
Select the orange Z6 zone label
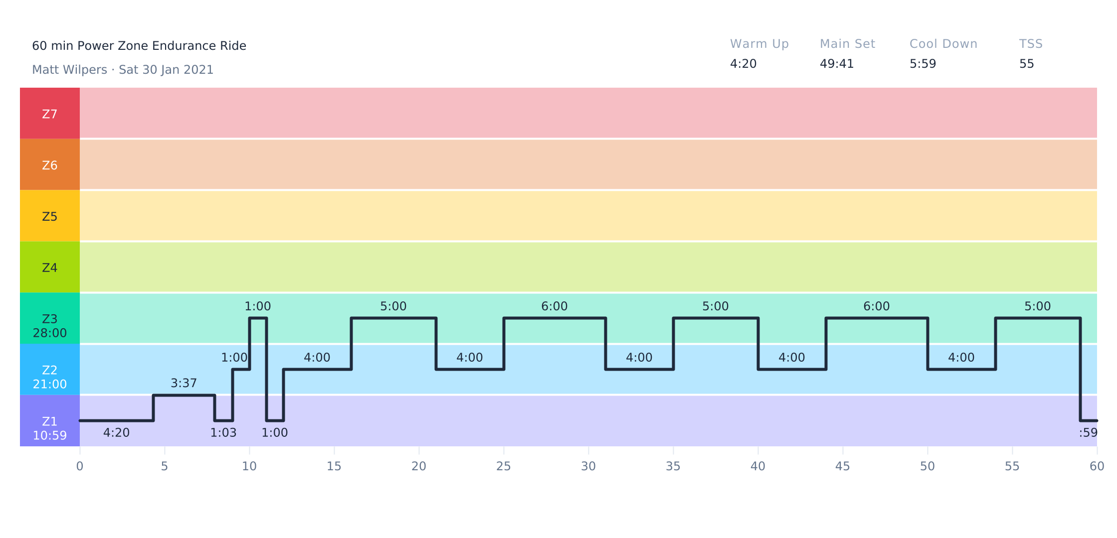pyautogui.click(x=49, y=165)
